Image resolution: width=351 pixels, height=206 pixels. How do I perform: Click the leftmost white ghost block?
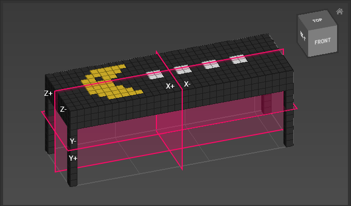[x=154, y=75]
